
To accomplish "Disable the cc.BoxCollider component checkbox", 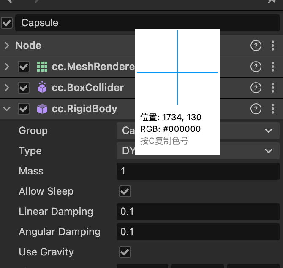I will [x=24, y=88].
